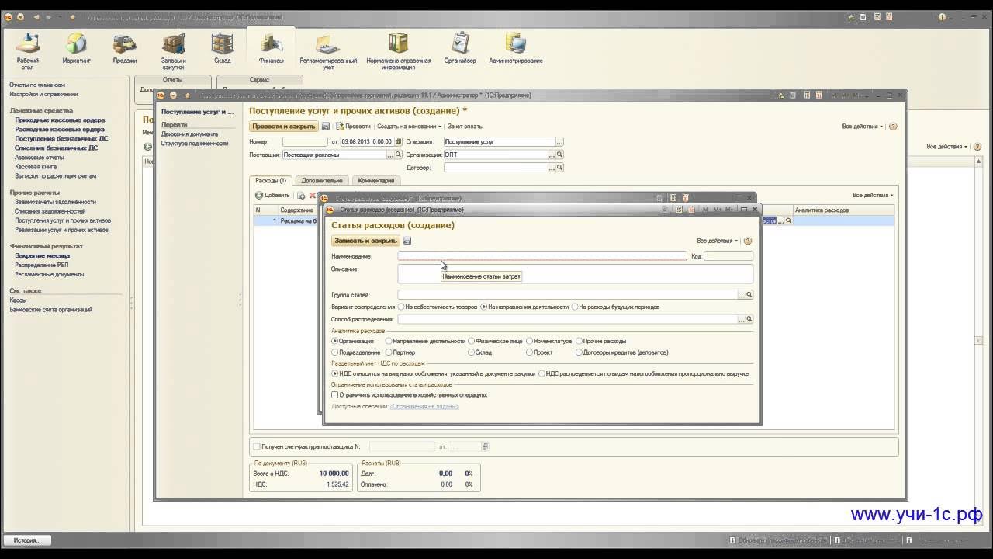Open the Финансы section
The height and width of the screenshot is (559, 993).
272,48
